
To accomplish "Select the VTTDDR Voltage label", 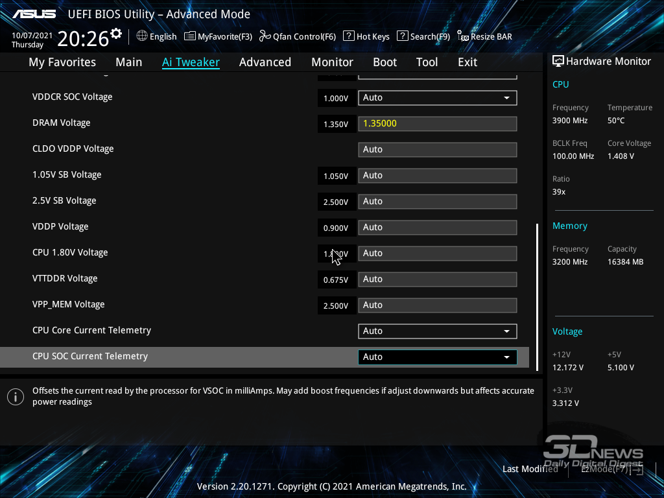I will pos(65,278).
